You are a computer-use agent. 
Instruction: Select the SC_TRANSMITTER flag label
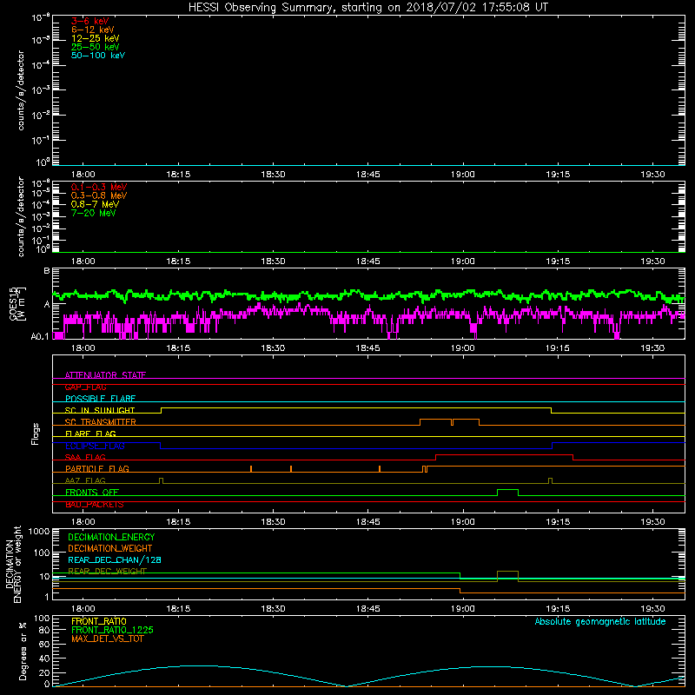coord(101,421)
